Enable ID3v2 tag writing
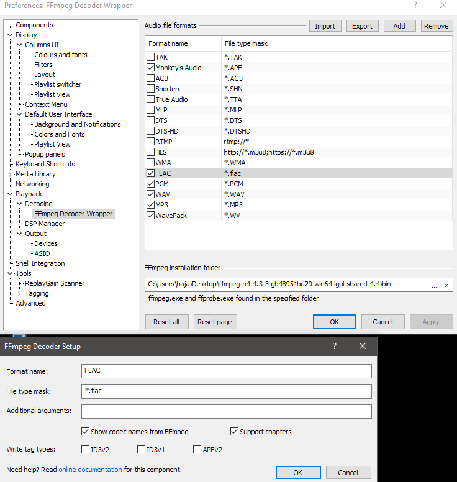 point(86,450)
